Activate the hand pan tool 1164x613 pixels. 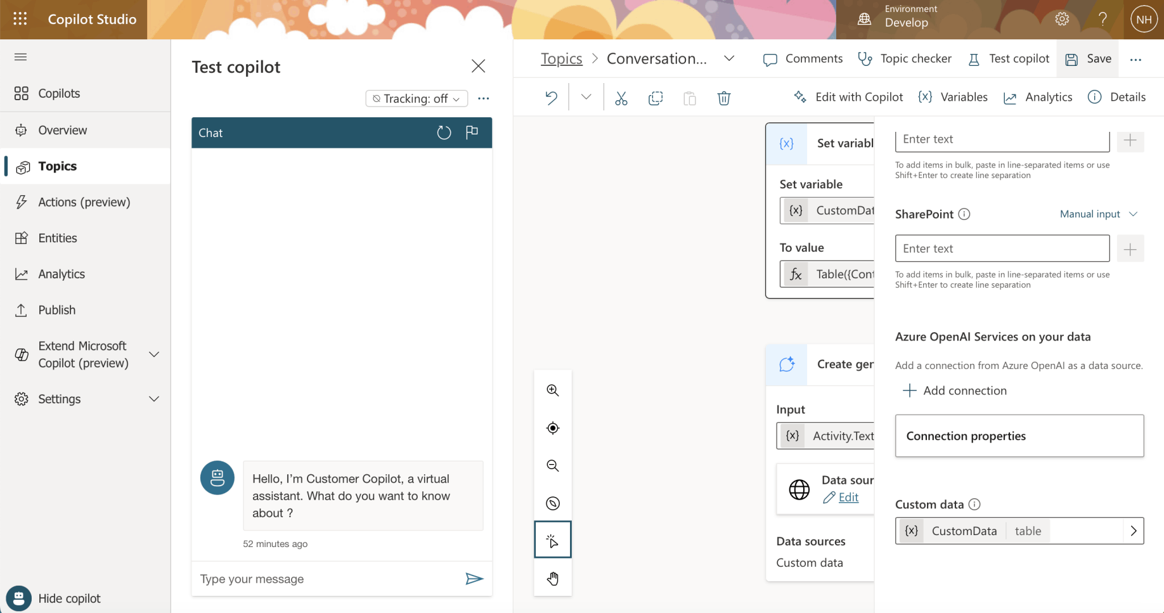(x=553, y=578)
